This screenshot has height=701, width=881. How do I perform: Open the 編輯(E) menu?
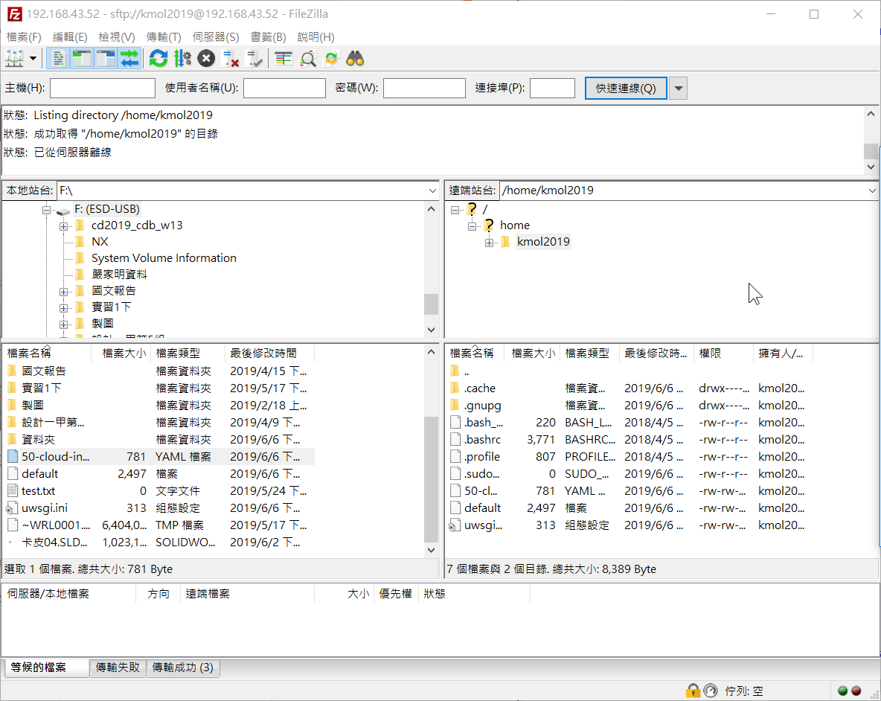(70, 37)
